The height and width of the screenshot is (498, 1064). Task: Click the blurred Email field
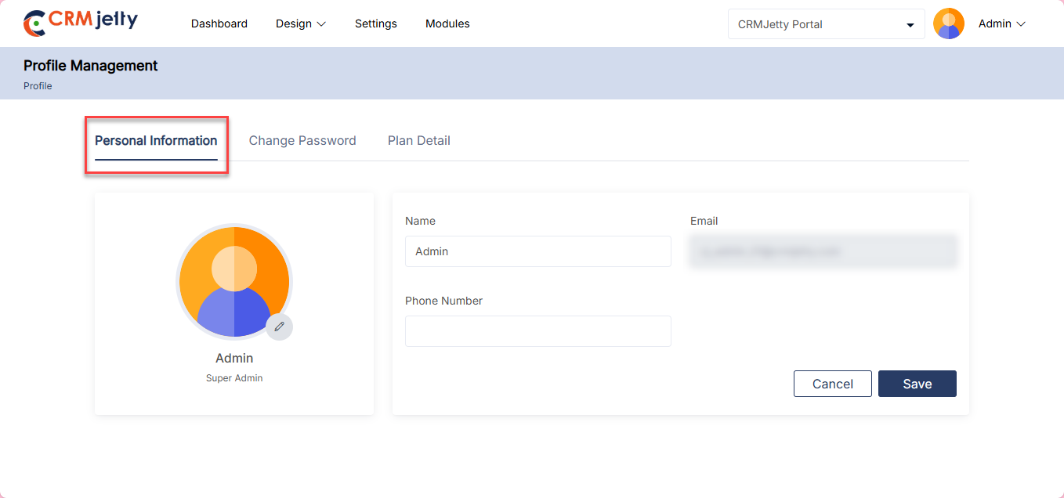tap(823, 251)
